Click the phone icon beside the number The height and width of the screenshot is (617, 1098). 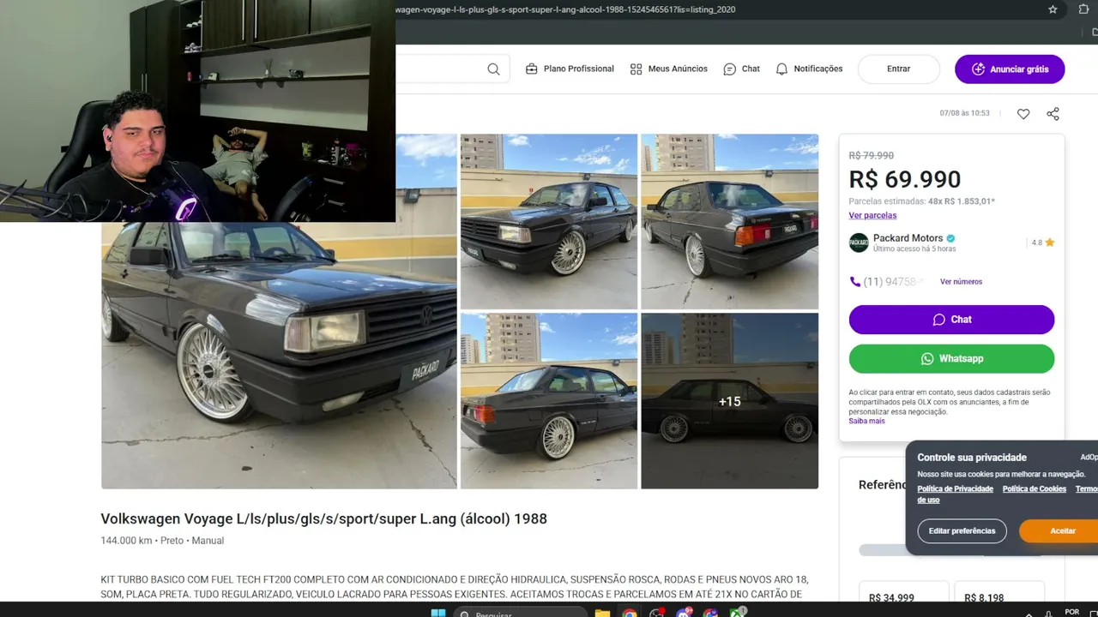854,282
